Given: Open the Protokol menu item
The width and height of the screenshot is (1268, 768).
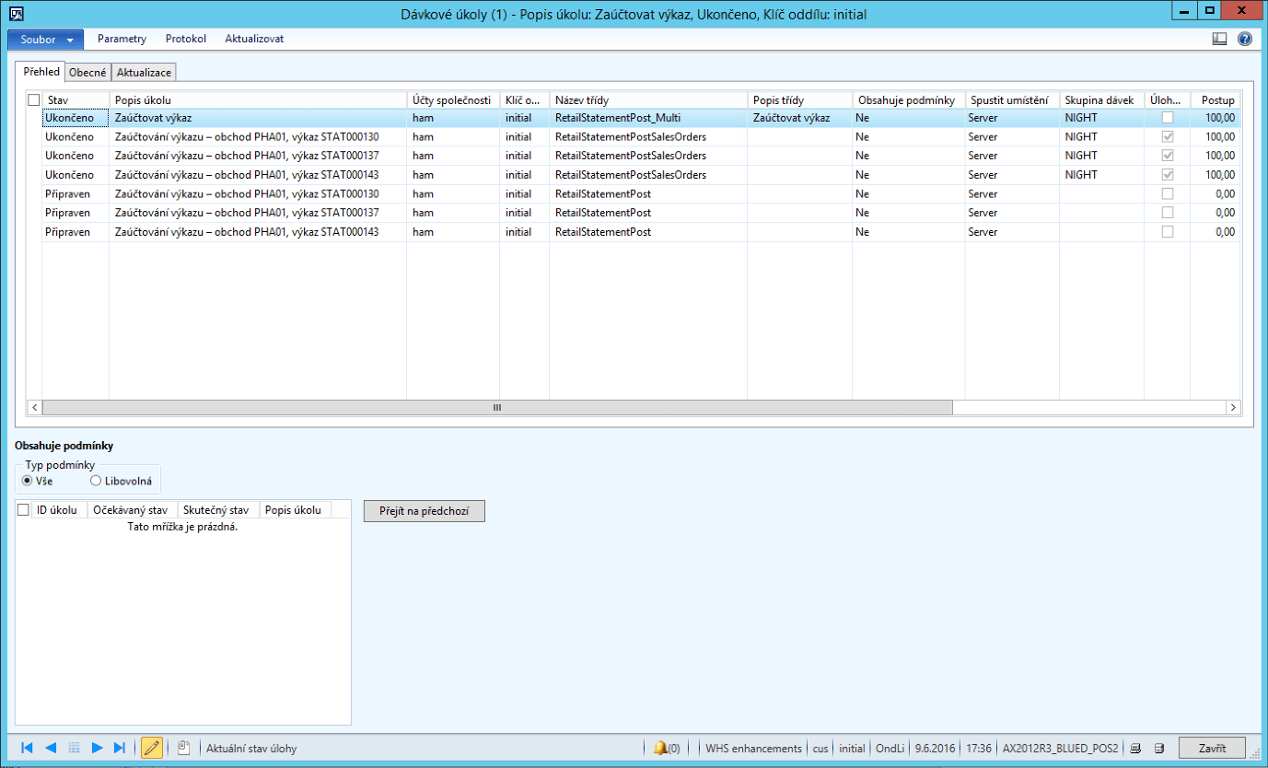Looking at the screenshot, I should [x=185, y=40].
